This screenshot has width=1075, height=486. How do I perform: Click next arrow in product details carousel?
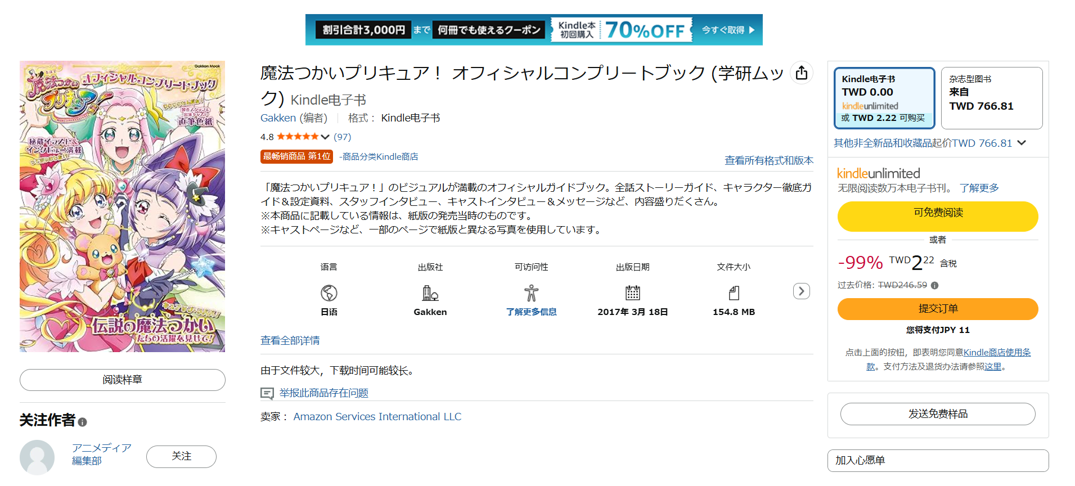(x=802, y=291)
